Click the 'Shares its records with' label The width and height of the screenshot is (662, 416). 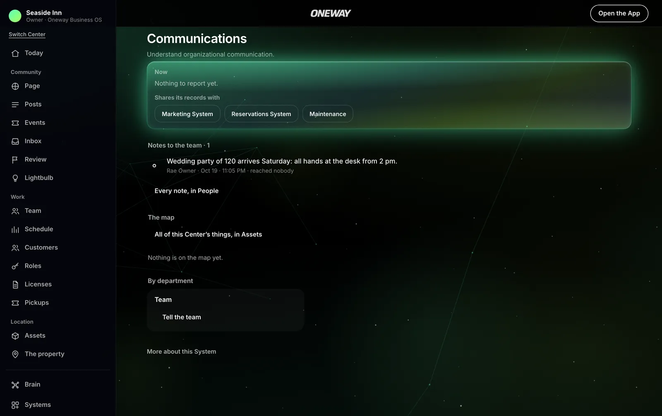point(187,97)
